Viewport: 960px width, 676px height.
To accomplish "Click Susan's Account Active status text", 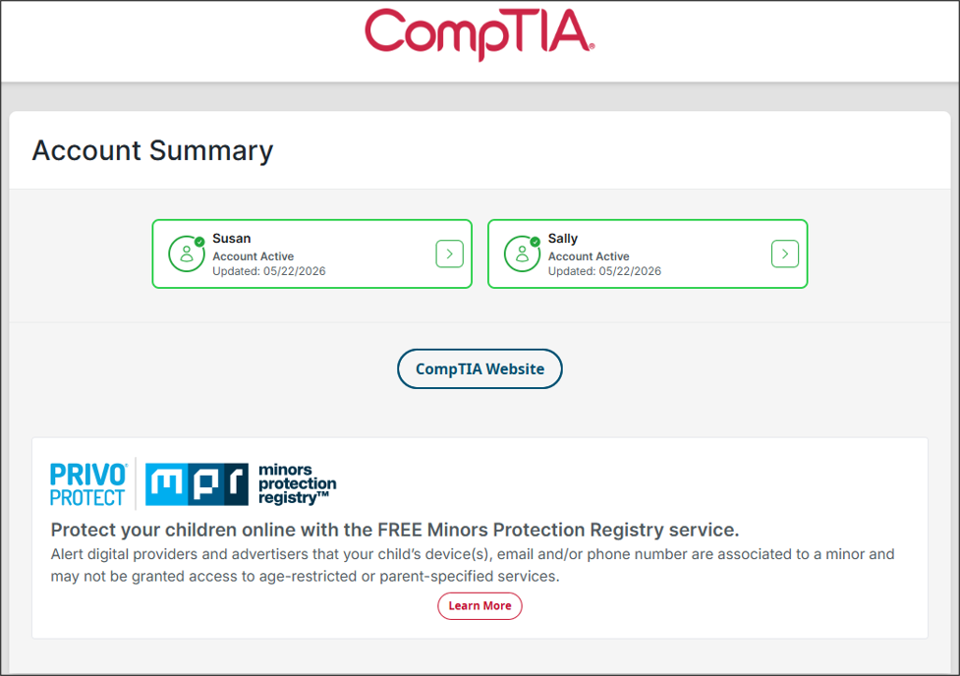I will point(253,255).
